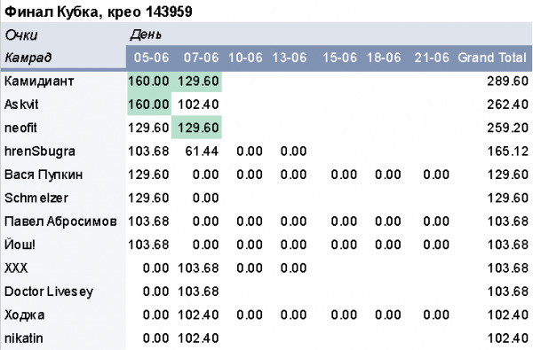Select the 'XXX' row name
The height and width of the screenshot is (350, 533).
click(x=16, y=268)
